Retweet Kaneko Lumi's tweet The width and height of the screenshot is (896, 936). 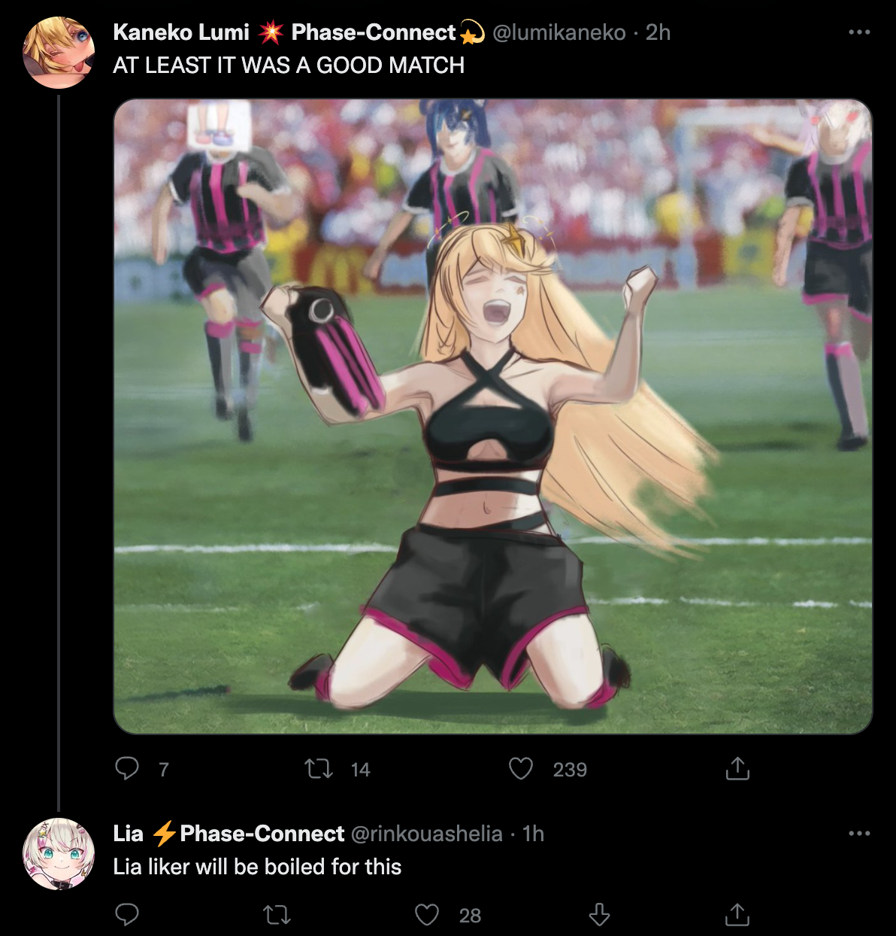click(x=319, y=768)
